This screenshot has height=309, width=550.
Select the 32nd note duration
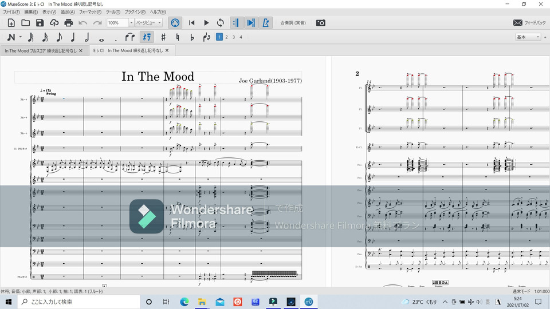[30, 37]
